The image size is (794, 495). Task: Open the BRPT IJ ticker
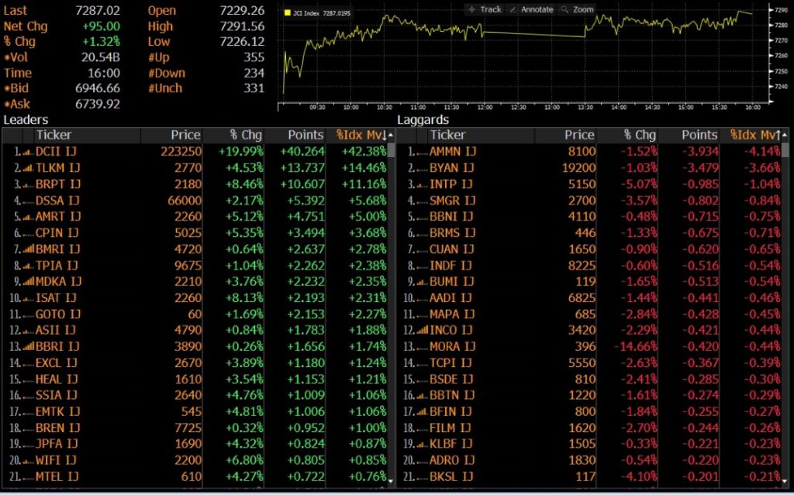tap(57, 184)
